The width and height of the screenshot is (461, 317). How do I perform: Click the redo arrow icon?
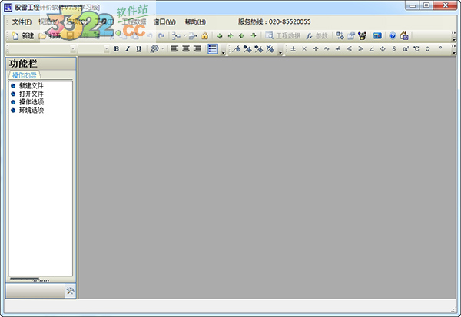tap(161, 36)
